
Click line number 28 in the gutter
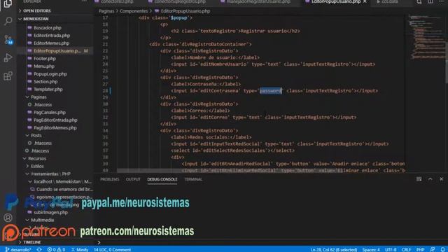[x=106, y=91]
